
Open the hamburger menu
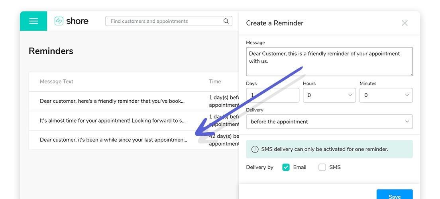[33, 21]
